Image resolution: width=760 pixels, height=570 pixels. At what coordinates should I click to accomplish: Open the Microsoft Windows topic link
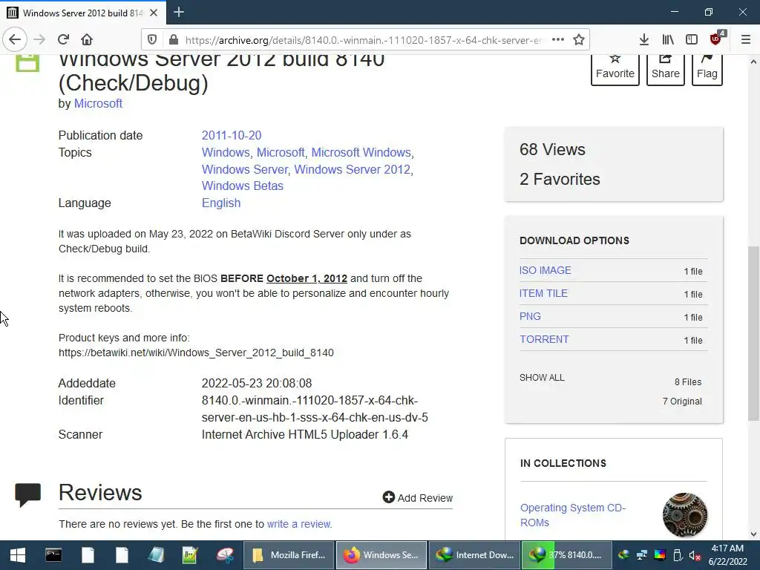361,152
